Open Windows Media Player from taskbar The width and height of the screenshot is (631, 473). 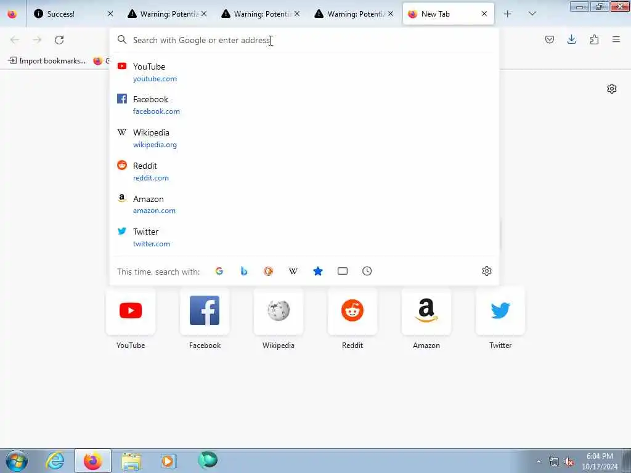pyautogui.click(x=169, y=461)
